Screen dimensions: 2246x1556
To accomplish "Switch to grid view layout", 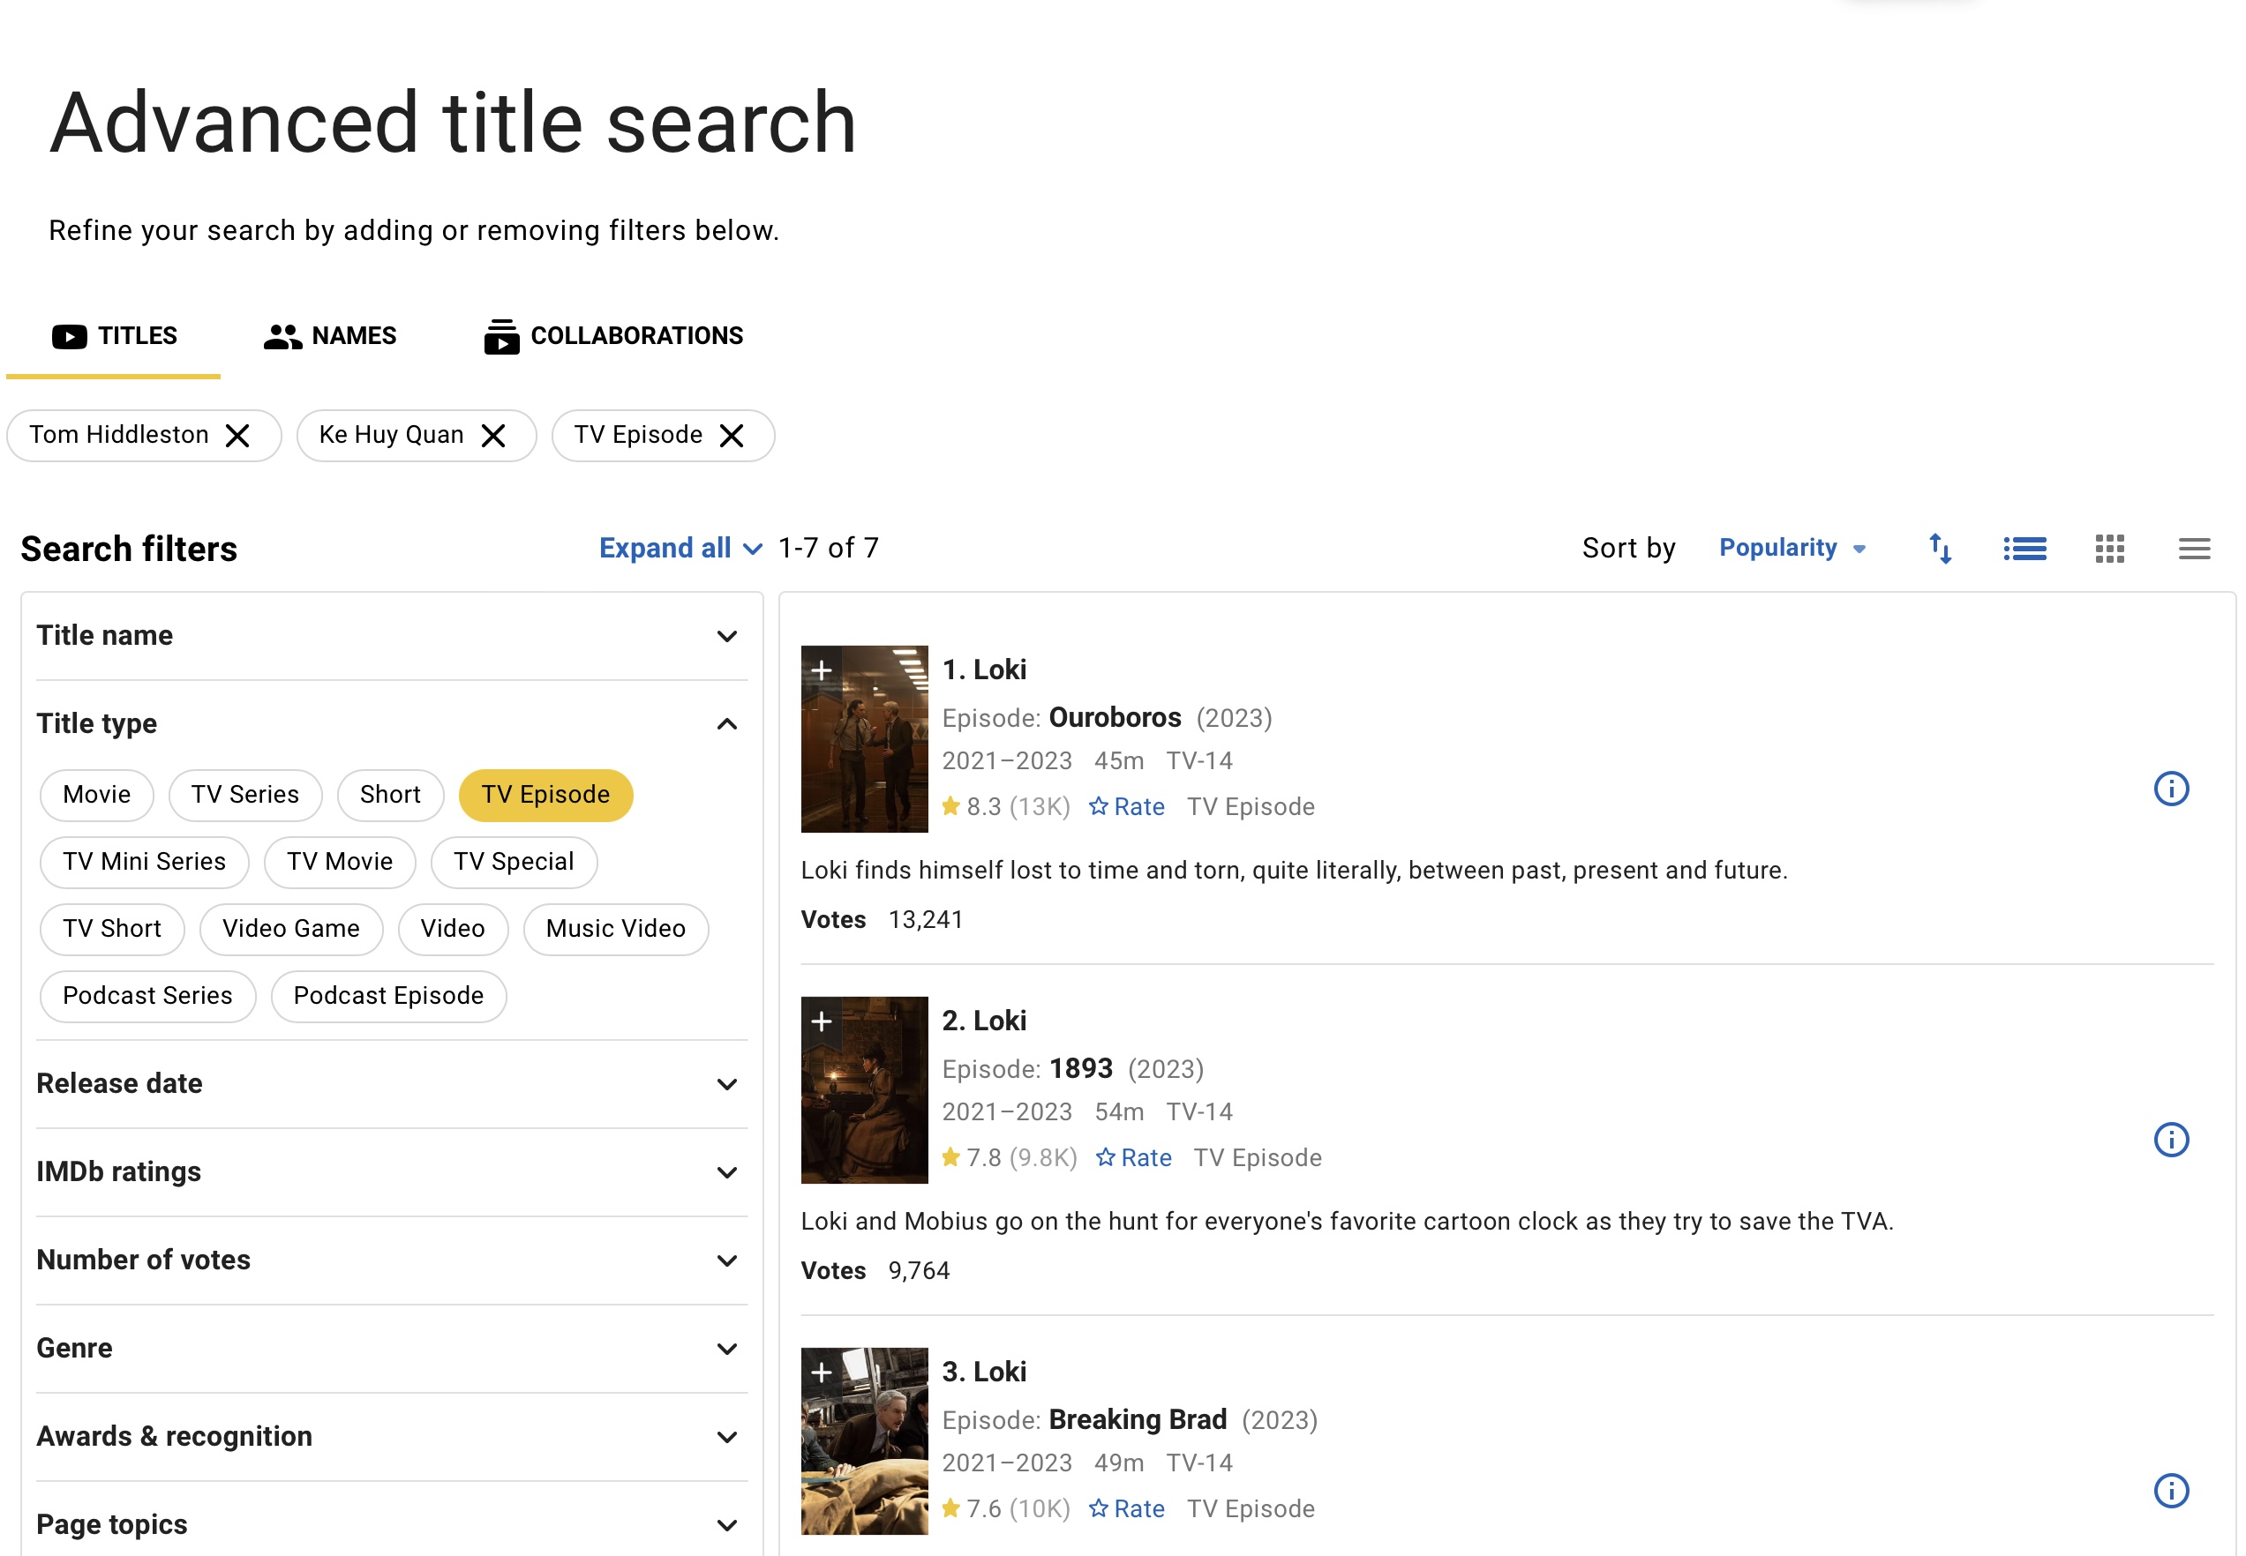I will (2108, 548).
